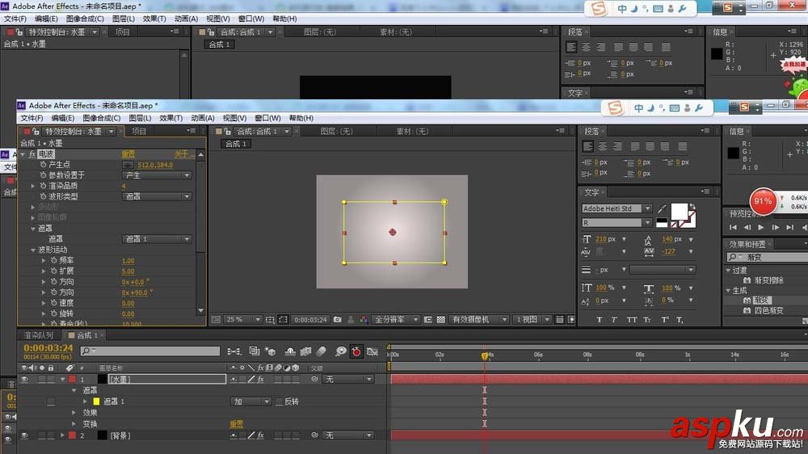
Task: Toggle visibility of 背景 layer
Action: pyautogui.click(x=23, y=435)
